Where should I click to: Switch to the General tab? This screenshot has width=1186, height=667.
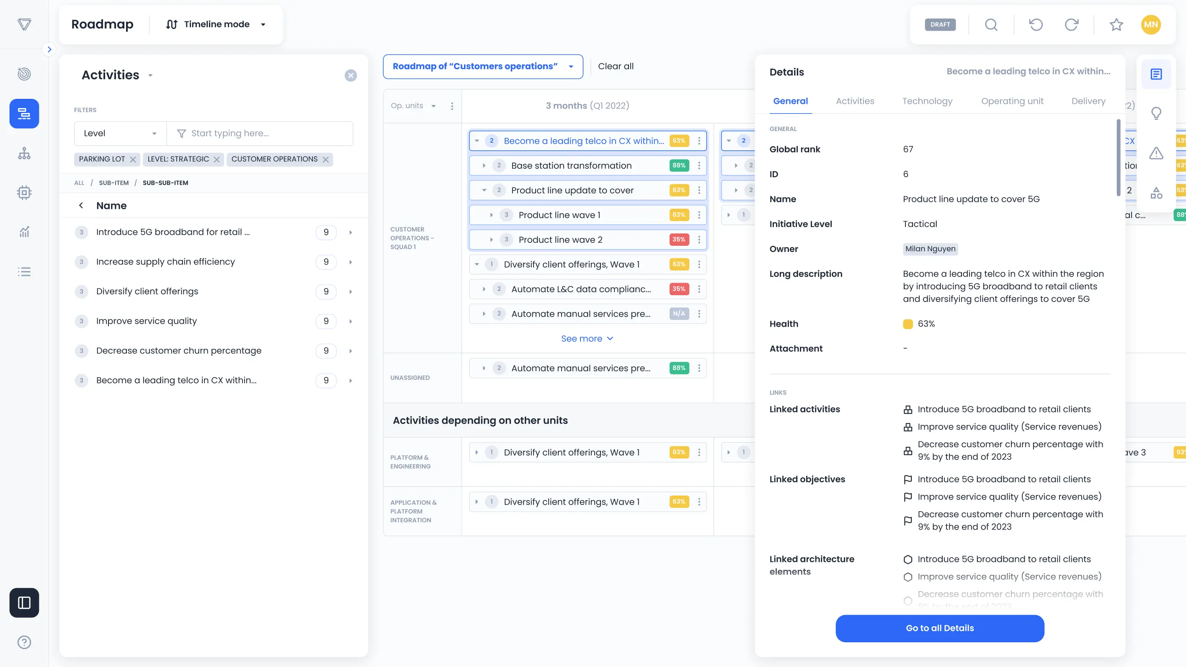click(791, 101)
